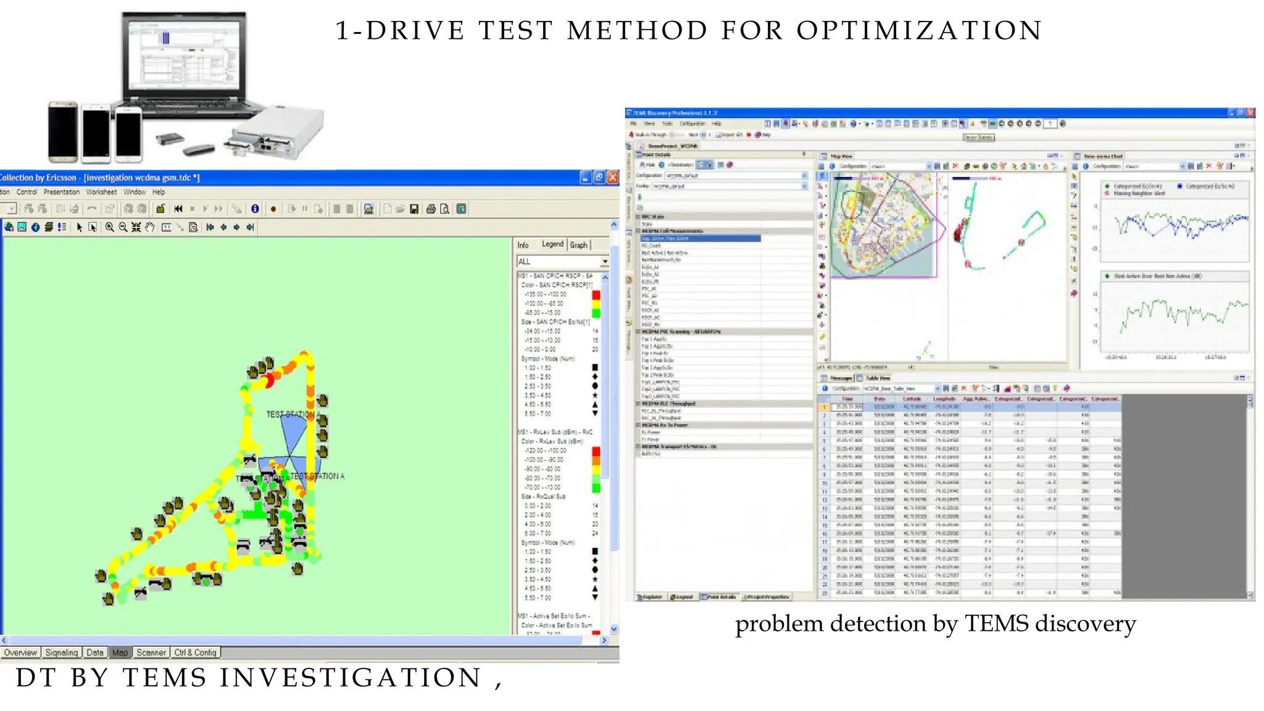Viewport: 1264px width, 711px height.
Task: Click the open folder icon in toolbar
Action: (401, 209)
